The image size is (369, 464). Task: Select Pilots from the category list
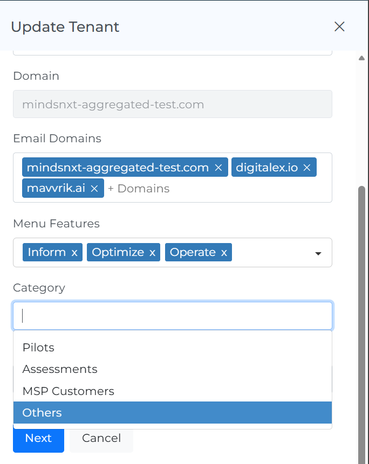(x=38, y=348)
